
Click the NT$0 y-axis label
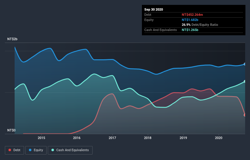(12, 130)
